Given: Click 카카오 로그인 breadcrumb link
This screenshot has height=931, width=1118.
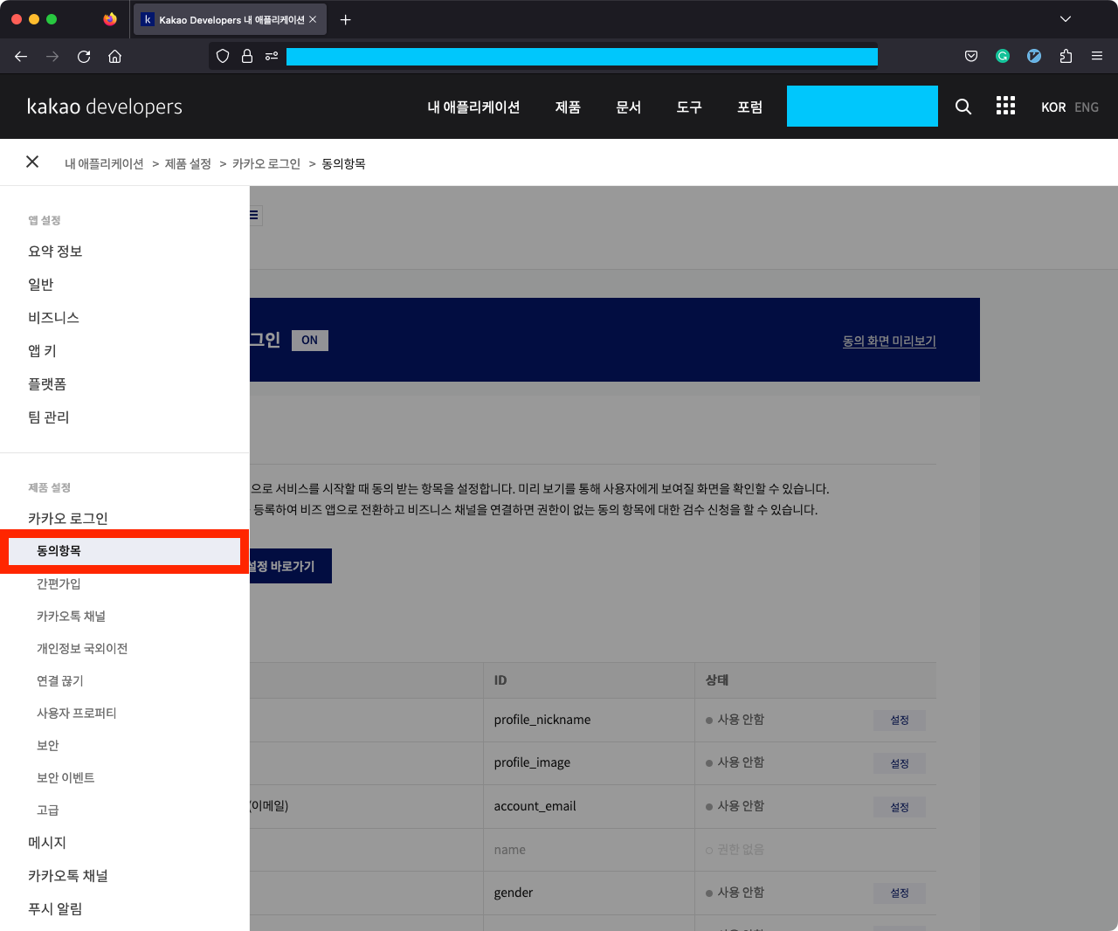Looking at the screenshot, I should click(x=266, y=163).
